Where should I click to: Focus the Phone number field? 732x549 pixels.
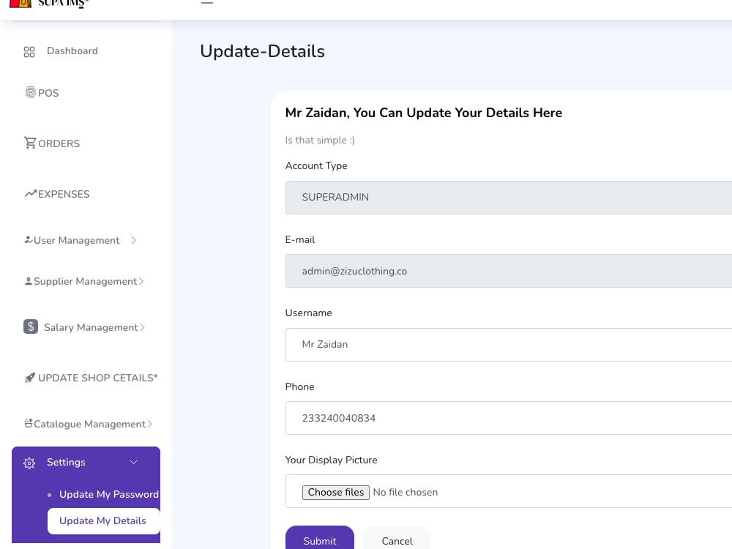point(509,418)
